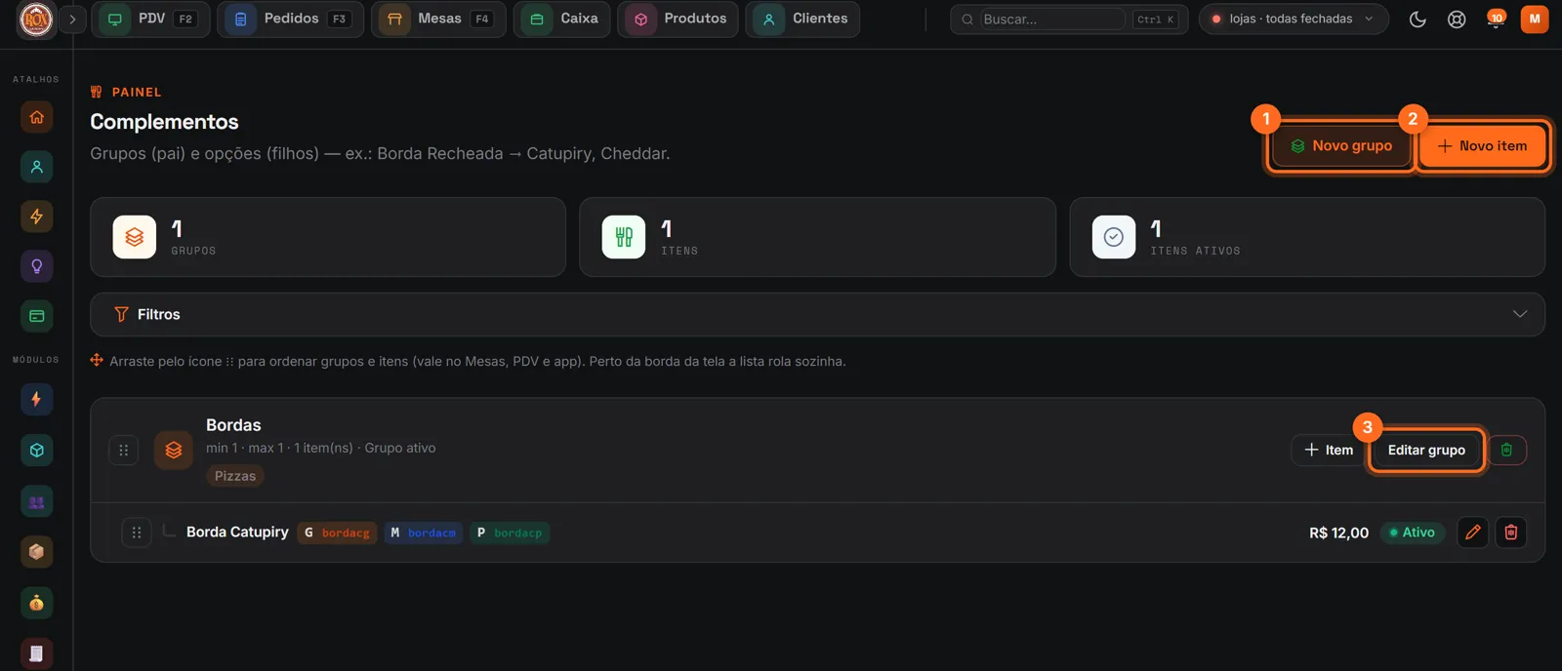Open the Pedidos tab

click(290, 19)
